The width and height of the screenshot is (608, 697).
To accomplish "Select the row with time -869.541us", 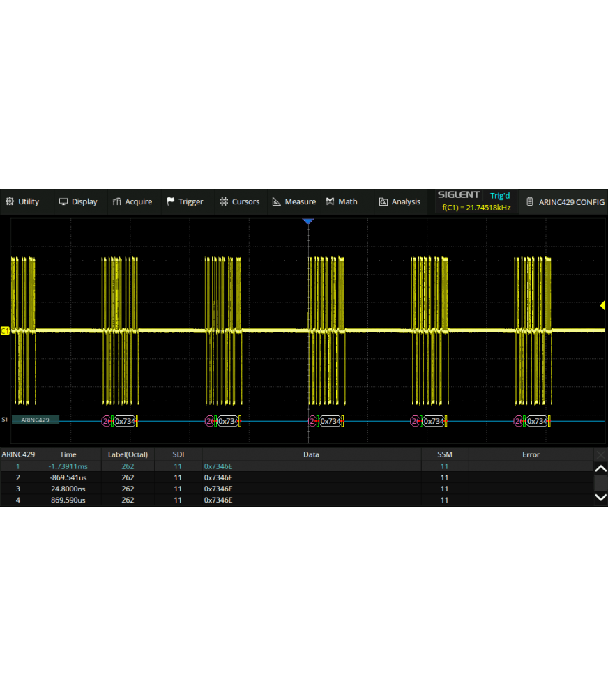I will pos(296,477).
